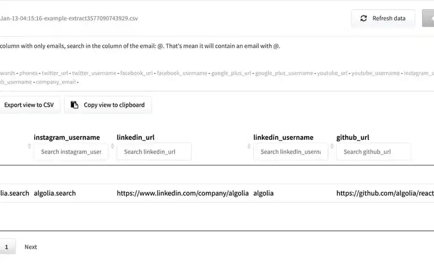Click the refresh arrows icon
434x271 pixels.
[x=363, y=18]
